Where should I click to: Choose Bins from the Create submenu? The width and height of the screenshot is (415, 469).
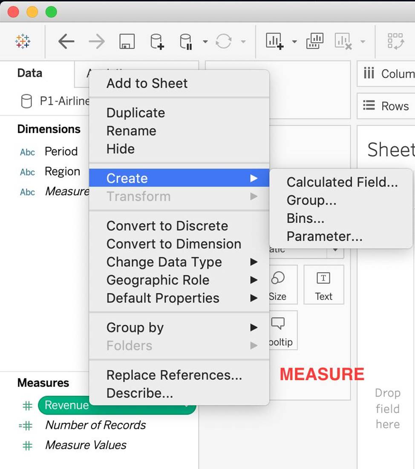click(x=305, y=218)
